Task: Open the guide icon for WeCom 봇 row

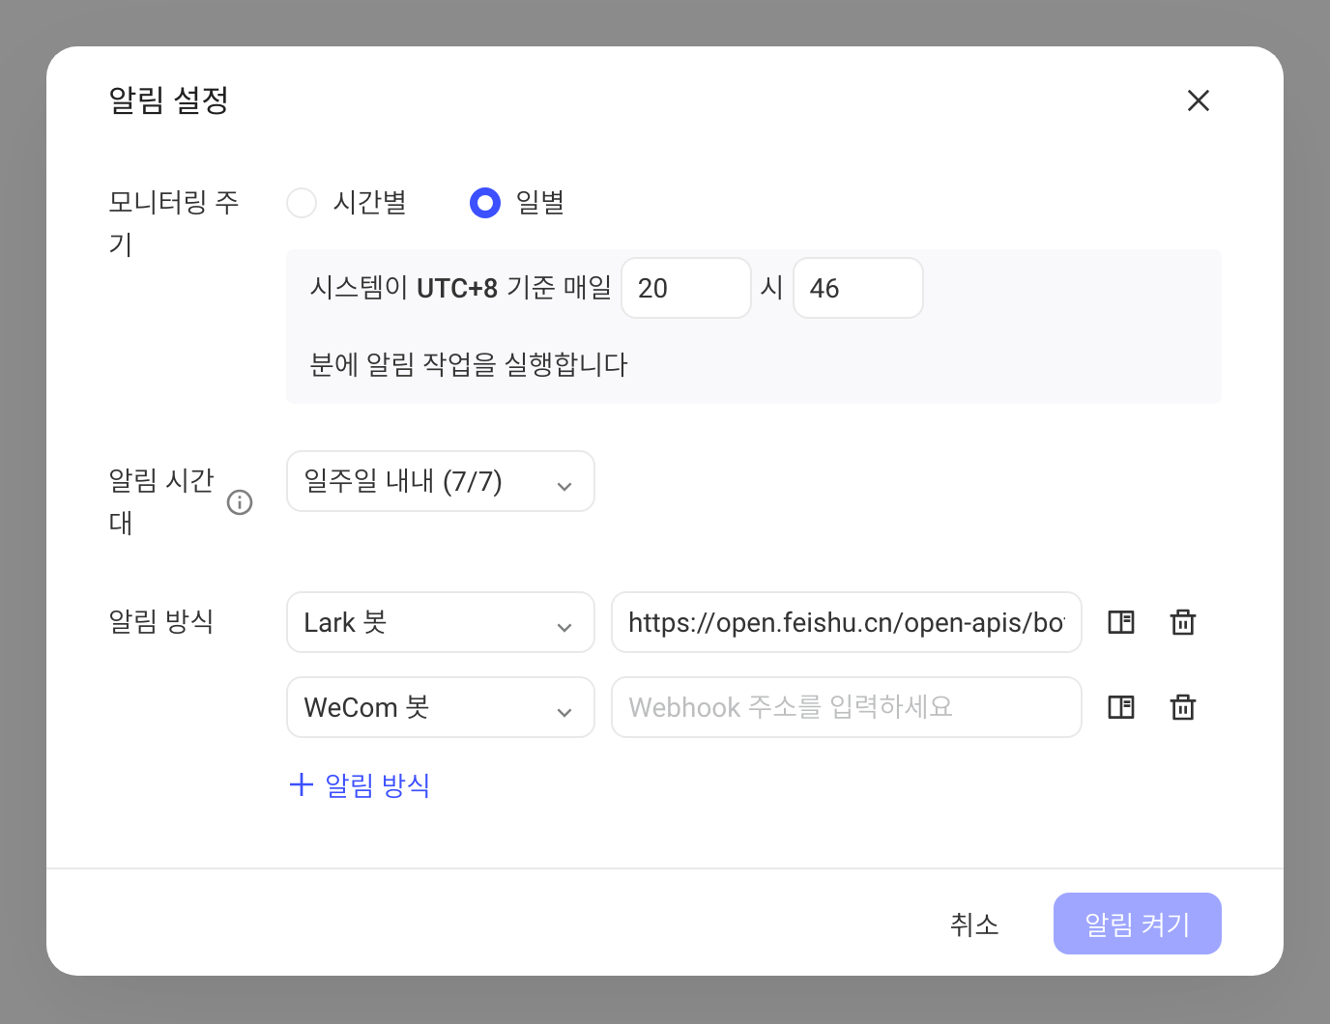Action: click(1121, 707)
